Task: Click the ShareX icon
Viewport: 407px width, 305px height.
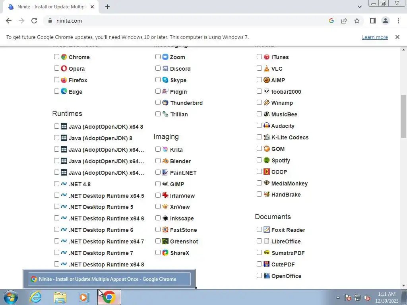Action: (165, 252)
